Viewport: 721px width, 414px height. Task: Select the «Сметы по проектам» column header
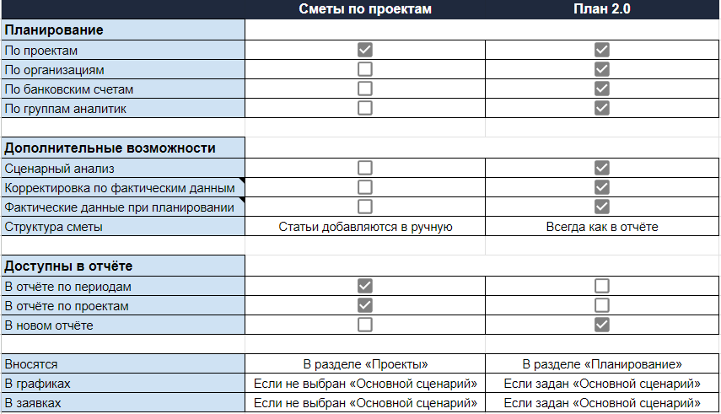pos(365,9)
